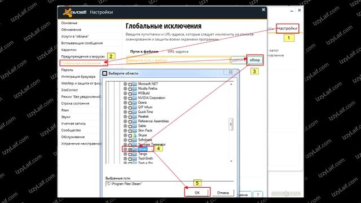Open the Глобальные исключения section
361x203 pixels.
[x=81, y=63]
